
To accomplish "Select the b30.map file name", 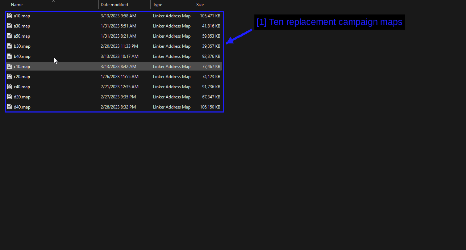I will pos(22,46).
